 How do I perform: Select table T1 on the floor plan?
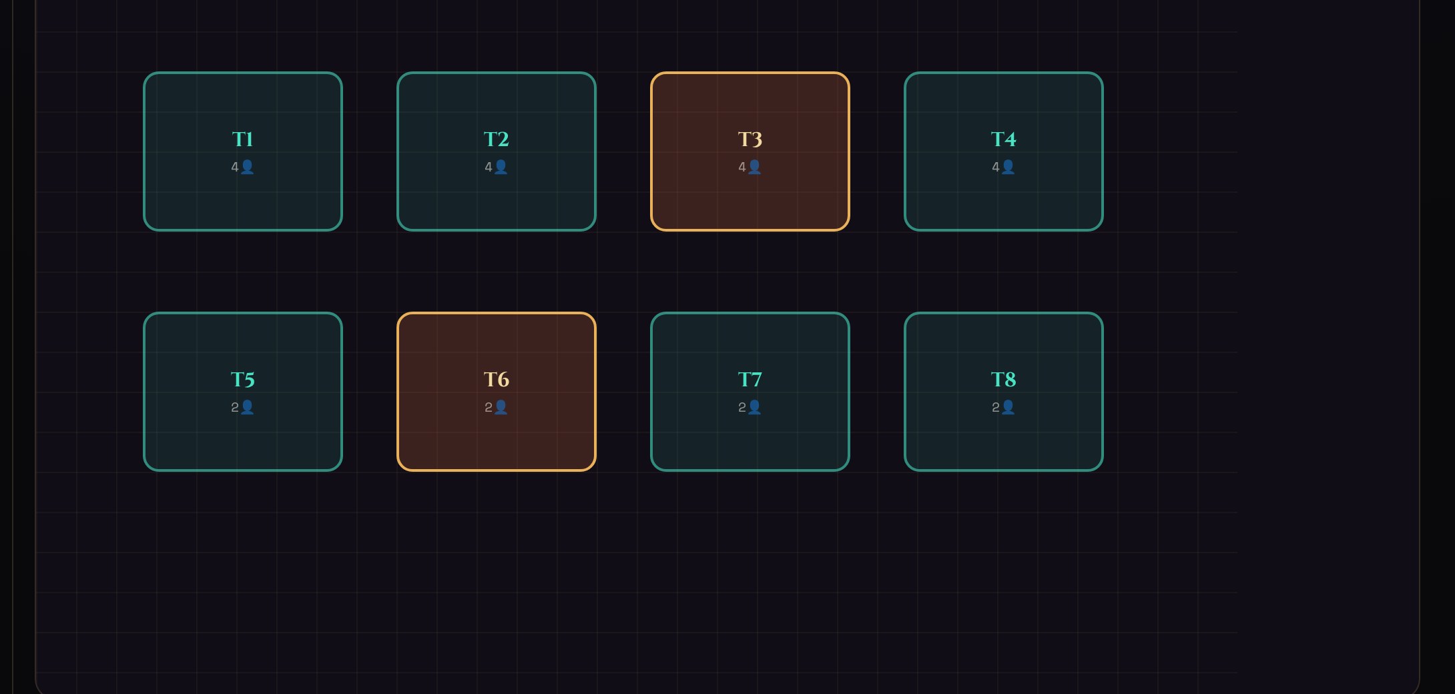point(243,151)
